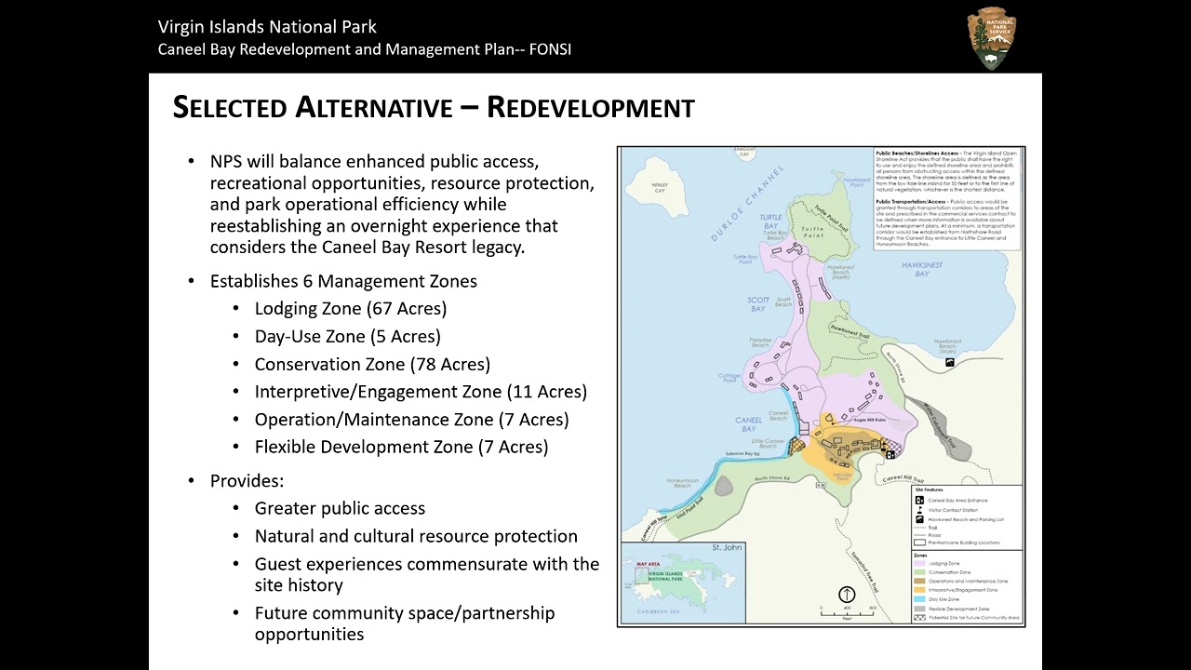Click the 'Turtle Point' label on the map
This screenshot has height=670, width=1191.
(811, 232)
